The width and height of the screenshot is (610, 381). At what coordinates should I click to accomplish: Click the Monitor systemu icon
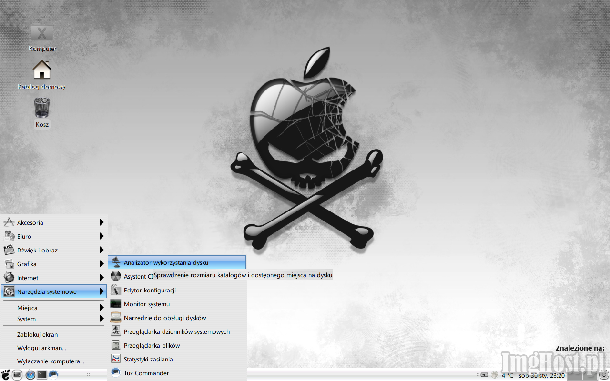tap(116, 304)
